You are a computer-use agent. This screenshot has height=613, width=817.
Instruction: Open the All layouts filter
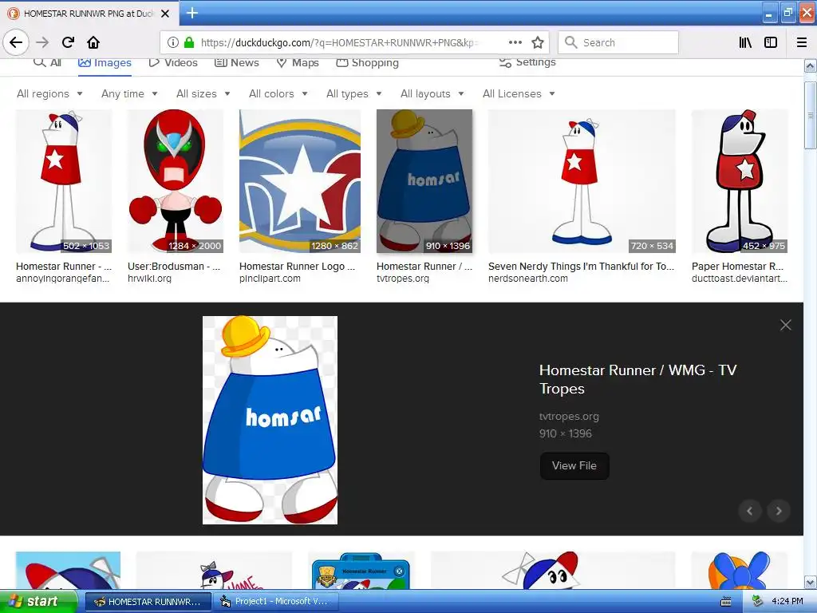tap(432, 94)
